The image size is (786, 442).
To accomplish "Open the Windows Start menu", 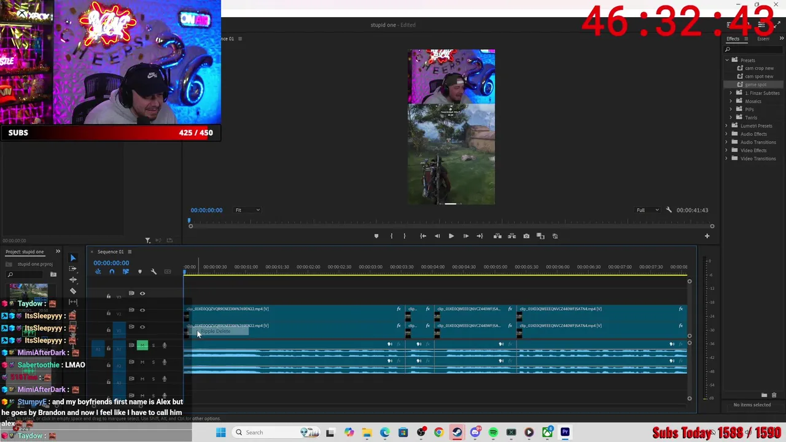I will (221, 432).
